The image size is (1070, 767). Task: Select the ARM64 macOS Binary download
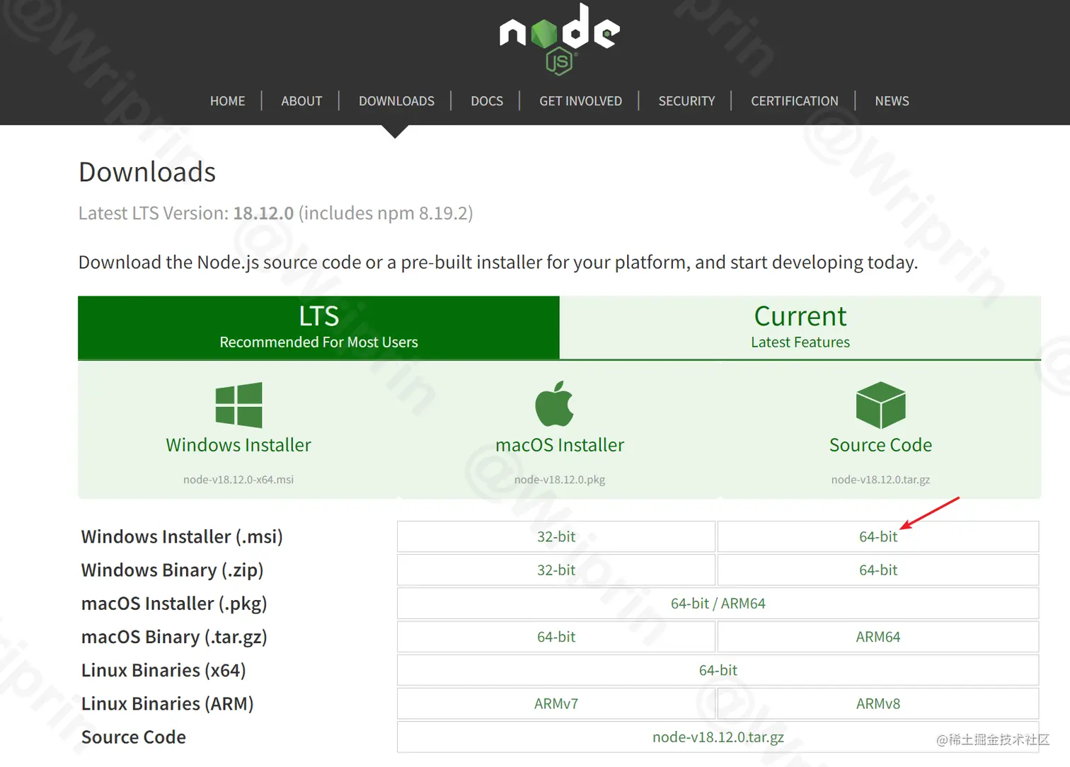tap(878, 636)
